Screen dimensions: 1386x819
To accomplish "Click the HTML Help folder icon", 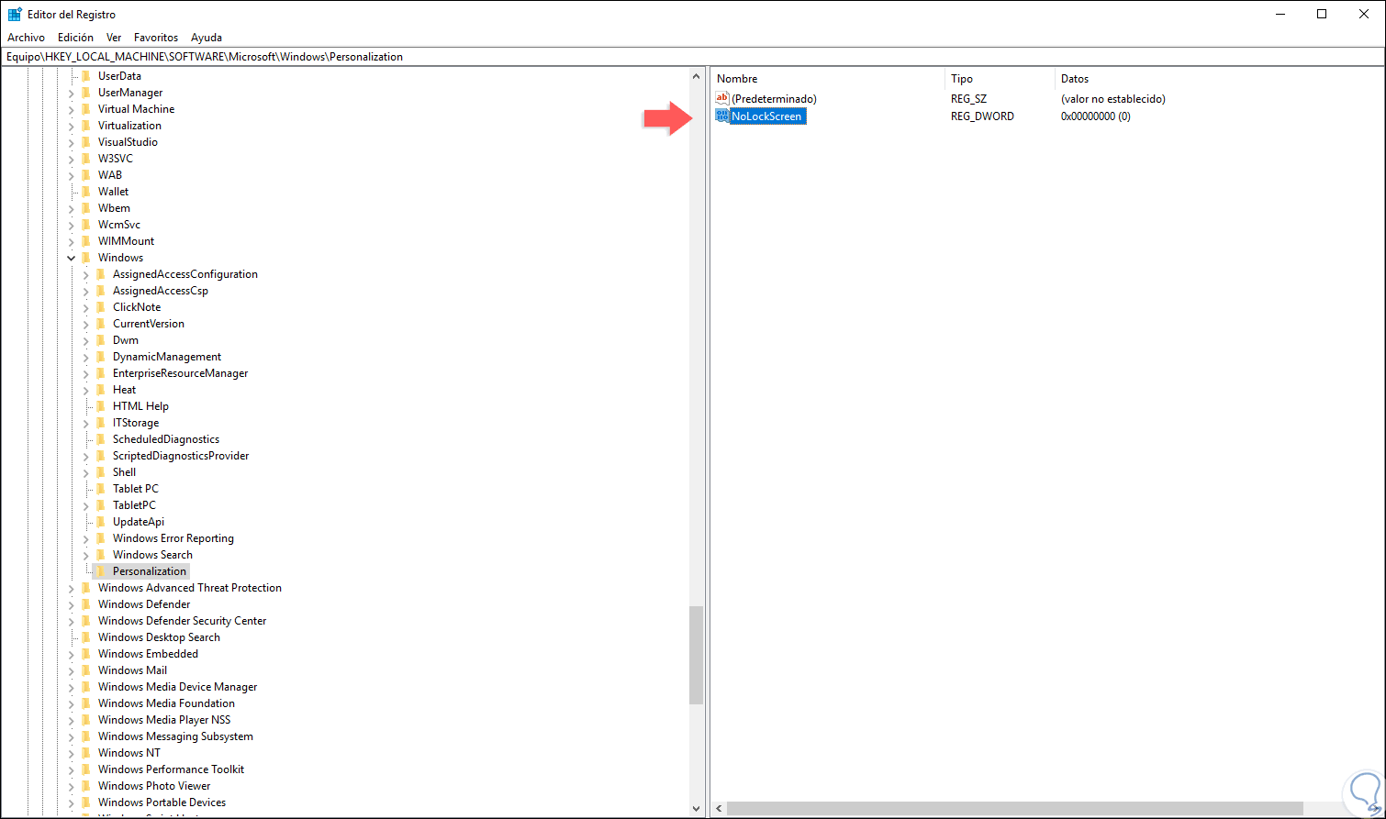I will click(x=101, y=406).
